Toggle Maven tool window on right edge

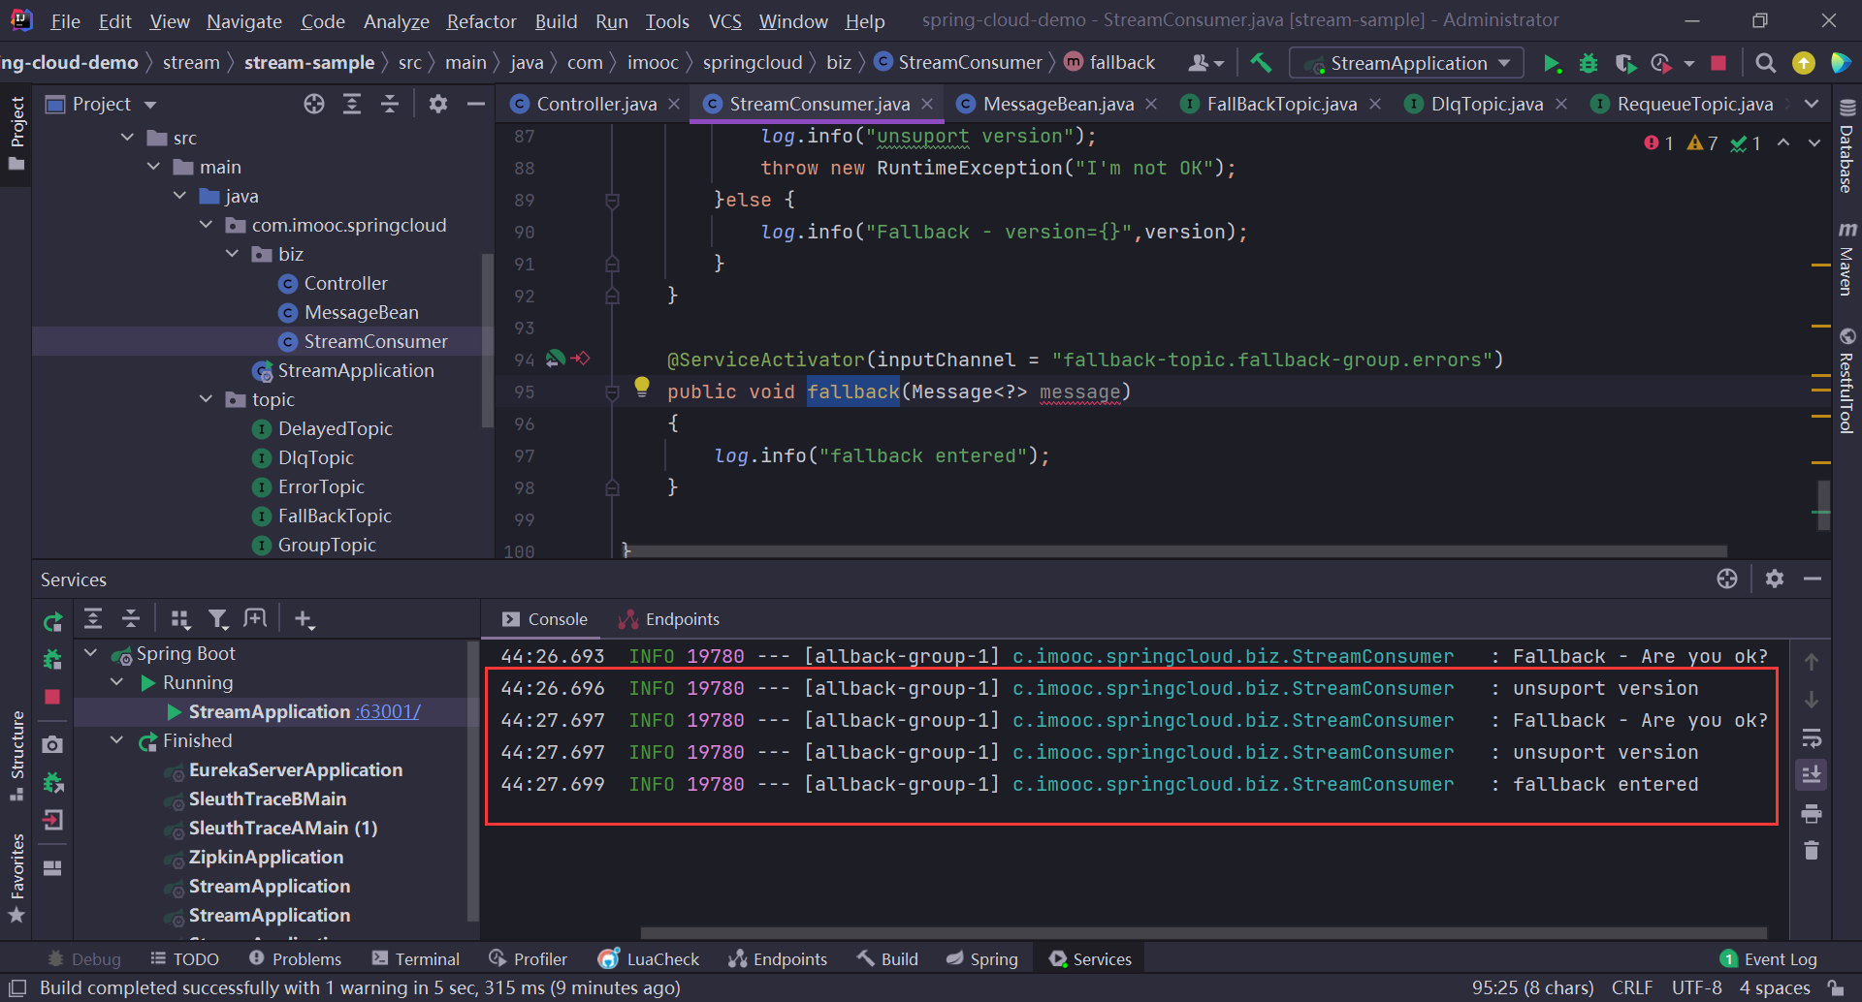pyautogui.click(x=1846, y=260)
